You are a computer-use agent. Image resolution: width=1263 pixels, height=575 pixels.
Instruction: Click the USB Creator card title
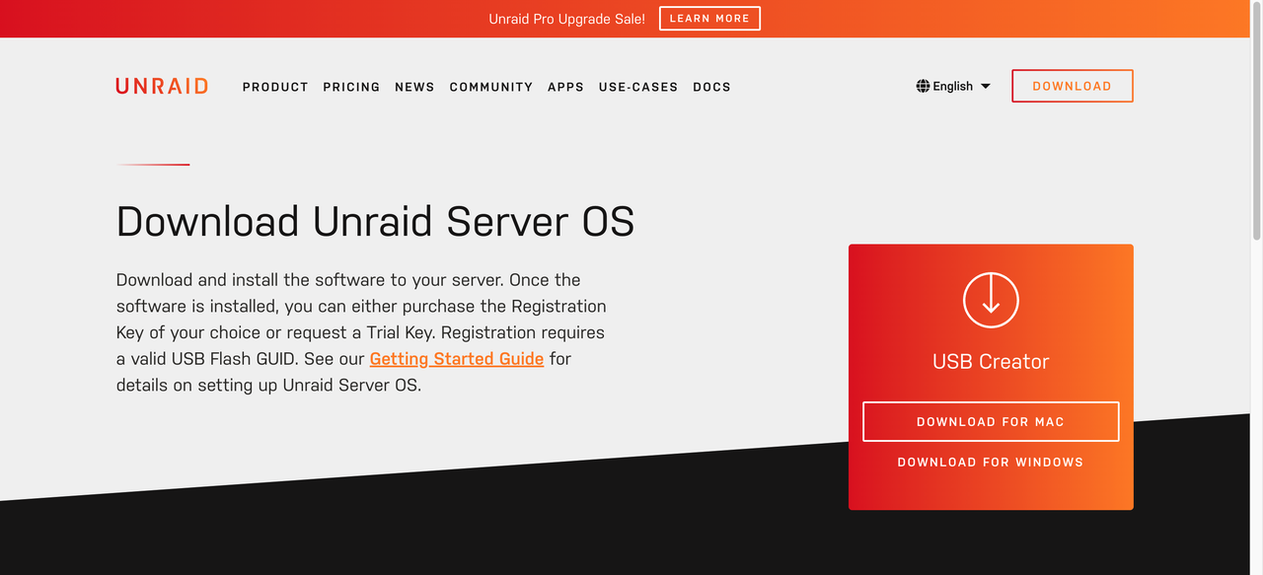991,362
